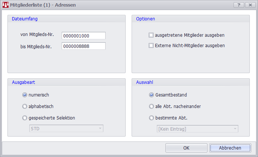
Task: Select 'gespeicherte Selektion' radio button
Action: pyautogui.click(x=25, y=118)
